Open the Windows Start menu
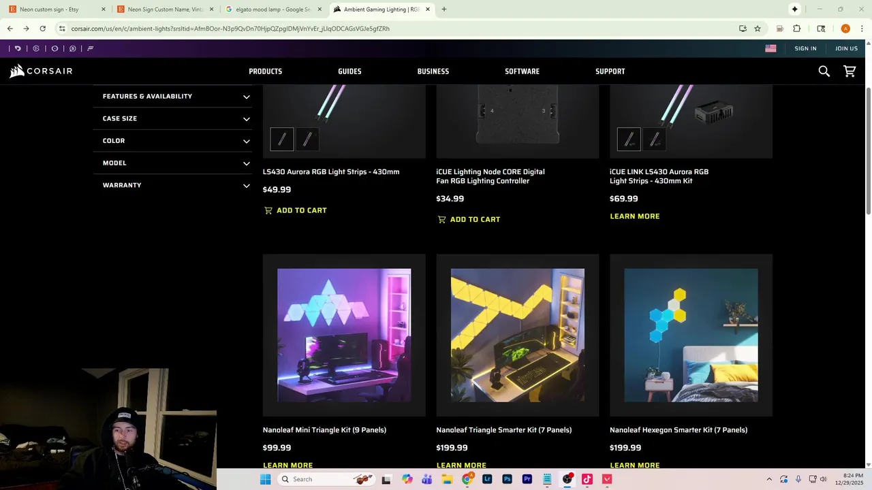This screenshot has width=872, height=490. [265, 479]
